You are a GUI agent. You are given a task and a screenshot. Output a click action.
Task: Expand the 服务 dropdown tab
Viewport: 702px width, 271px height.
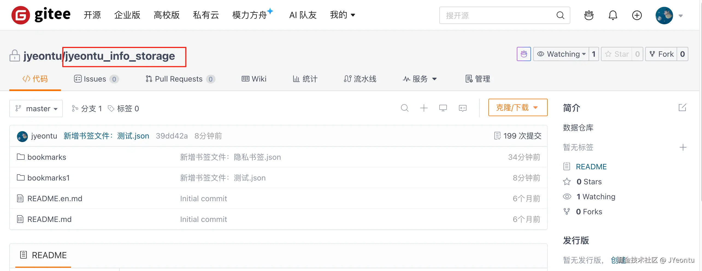420,79
